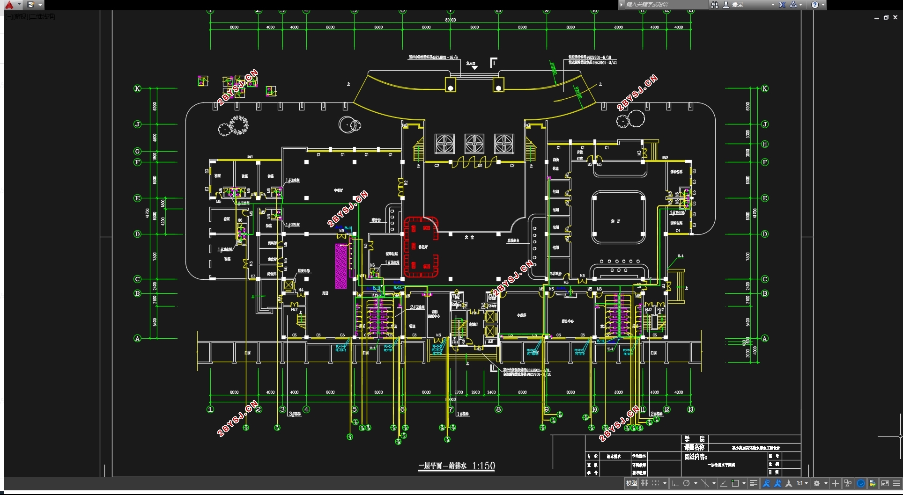The height and width of the screenshot is (495, 903).
Task: Open the status bar customization menu
Action: click(896, 483)
